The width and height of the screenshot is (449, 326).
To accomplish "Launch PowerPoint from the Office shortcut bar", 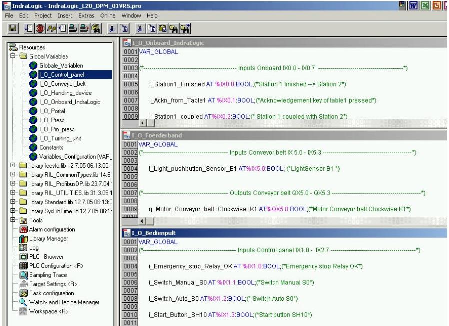I will (437, 5).
